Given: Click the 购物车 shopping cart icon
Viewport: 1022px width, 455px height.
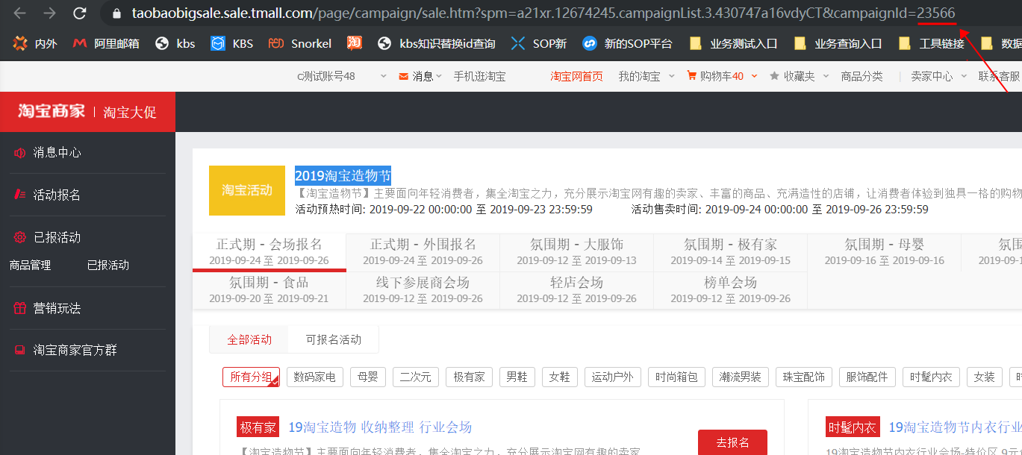Looking at the screenshot, I should (x=691, y=76).
